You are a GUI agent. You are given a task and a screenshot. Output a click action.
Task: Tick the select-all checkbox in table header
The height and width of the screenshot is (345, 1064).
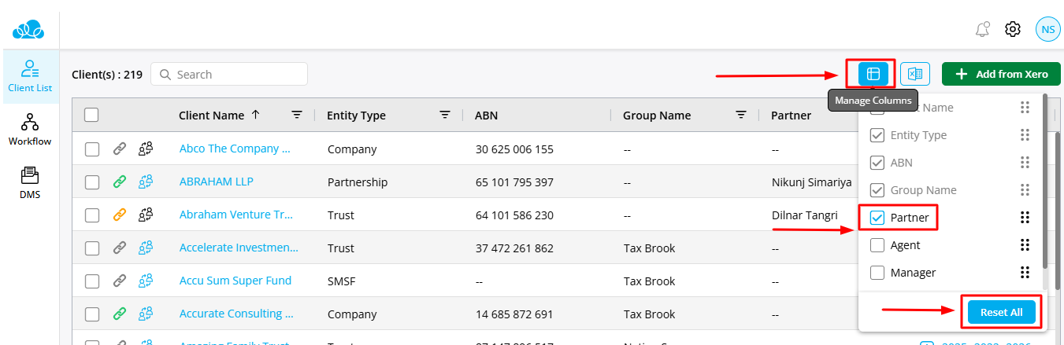pyautogui.click(x=91, y=116)
